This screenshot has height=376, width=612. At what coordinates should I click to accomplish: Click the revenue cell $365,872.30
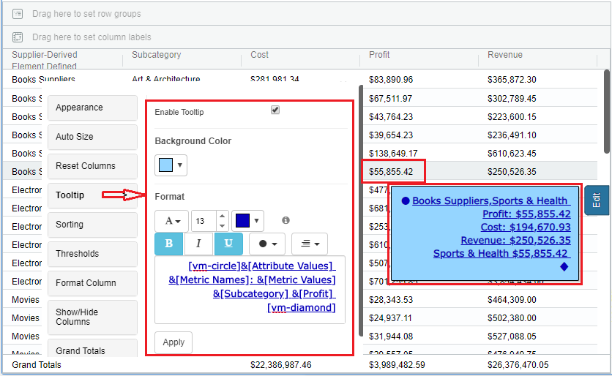point(512,80)
